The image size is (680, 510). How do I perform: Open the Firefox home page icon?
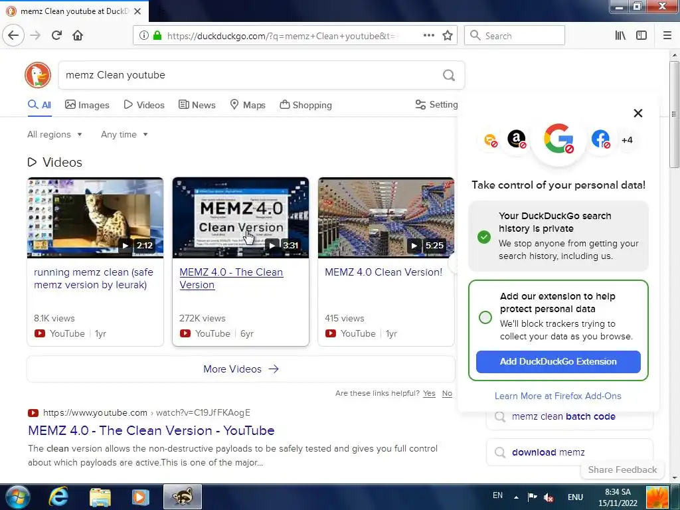[78, 35]
